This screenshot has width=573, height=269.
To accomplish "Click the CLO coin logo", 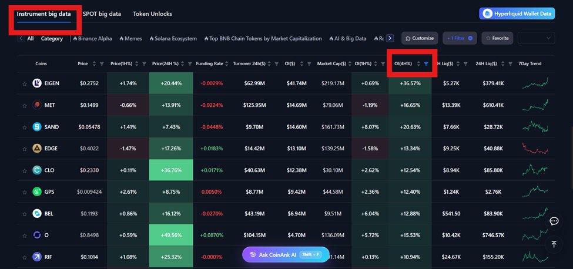I will (x=37, y=170).
